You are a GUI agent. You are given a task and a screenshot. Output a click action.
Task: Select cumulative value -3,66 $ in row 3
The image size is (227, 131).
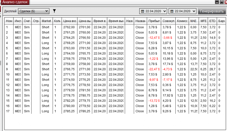167,38
